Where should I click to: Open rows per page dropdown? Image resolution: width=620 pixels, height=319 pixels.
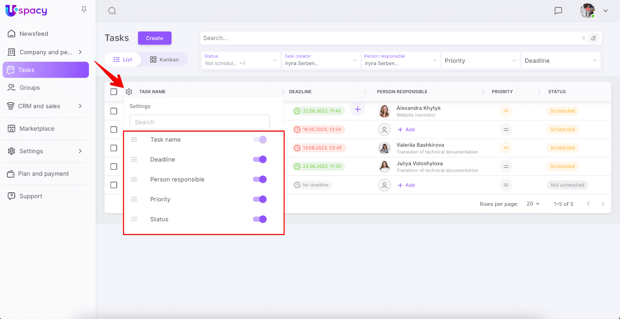pyautogui.click(x=533, y=204)
